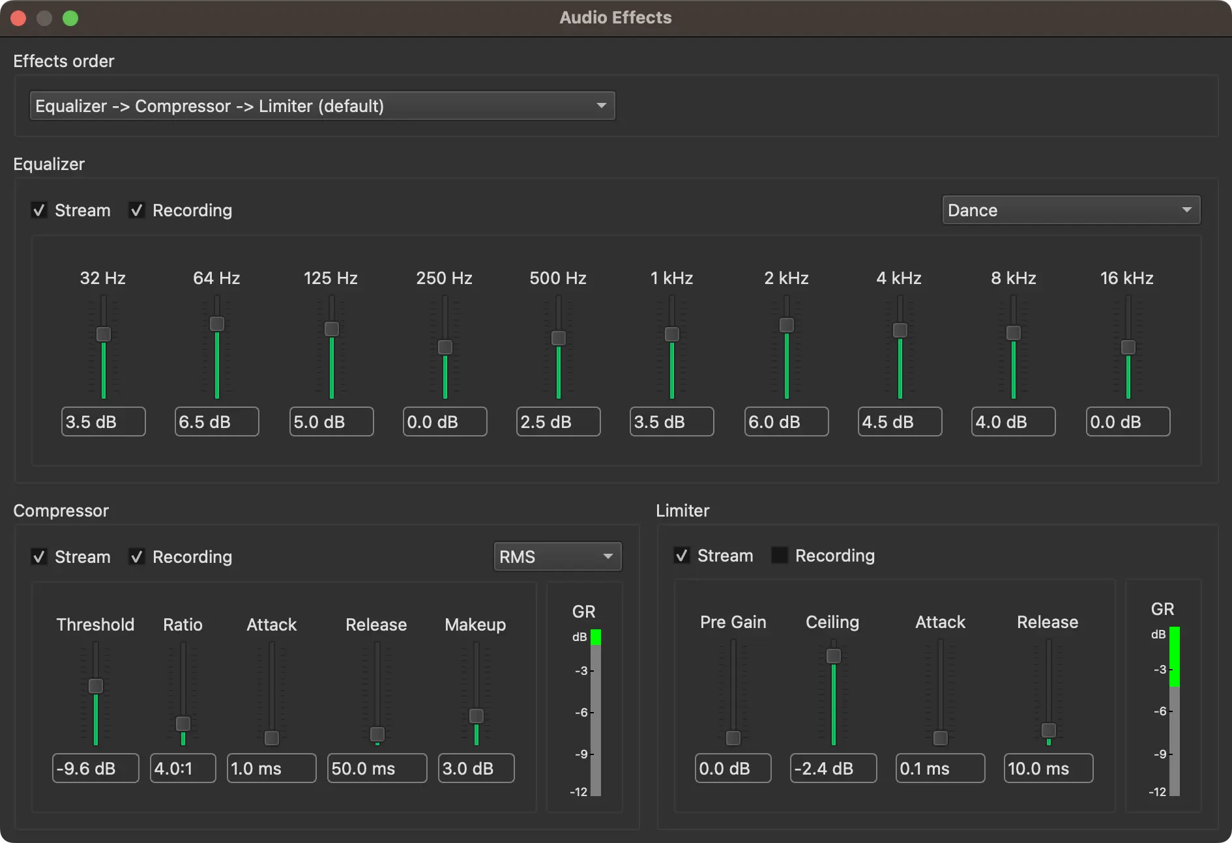
Task: Open the Dance equalizer preset dropdown
Action: pos(1071,210)
